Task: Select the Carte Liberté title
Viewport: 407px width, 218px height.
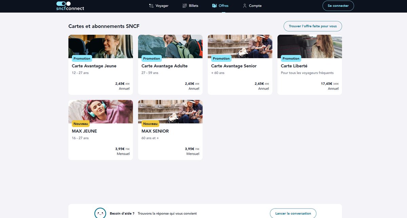Action: pyautogui.click(x=294, y=66)
